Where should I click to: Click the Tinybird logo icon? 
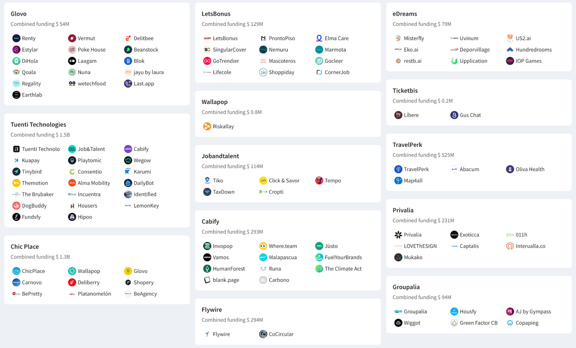pyautogui.click(x=16, y=172)
